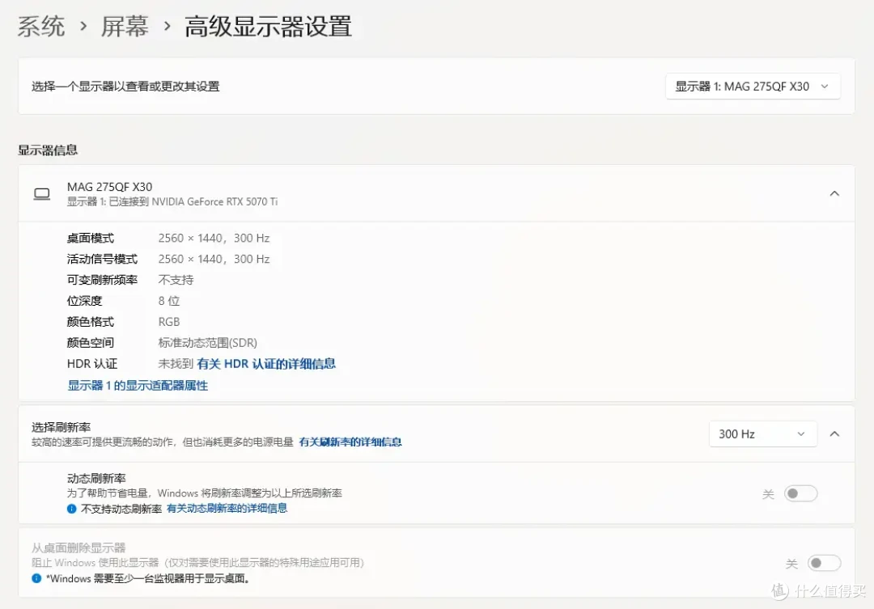The image size is (874, 609).
Task: Open 显示器 1 的显示适配器属性 link
Action: 138,386
